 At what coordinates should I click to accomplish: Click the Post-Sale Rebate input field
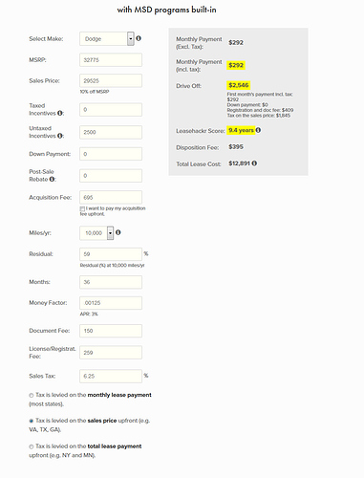[x=111, y=176]
